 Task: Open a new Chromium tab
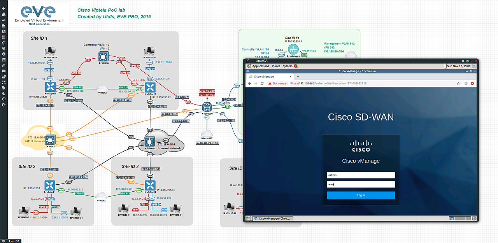(298, 77)
